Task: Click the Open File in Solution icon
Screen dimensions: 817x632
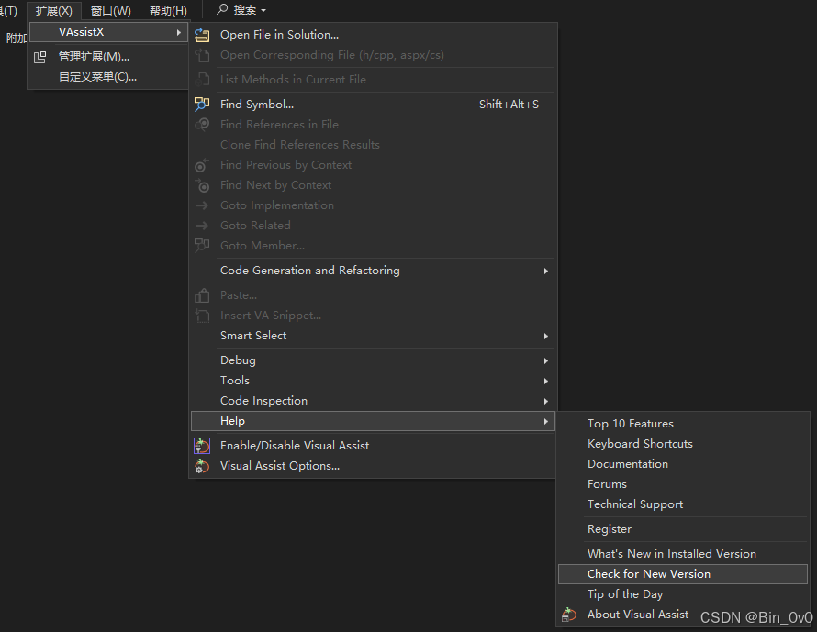Action: 202,35
